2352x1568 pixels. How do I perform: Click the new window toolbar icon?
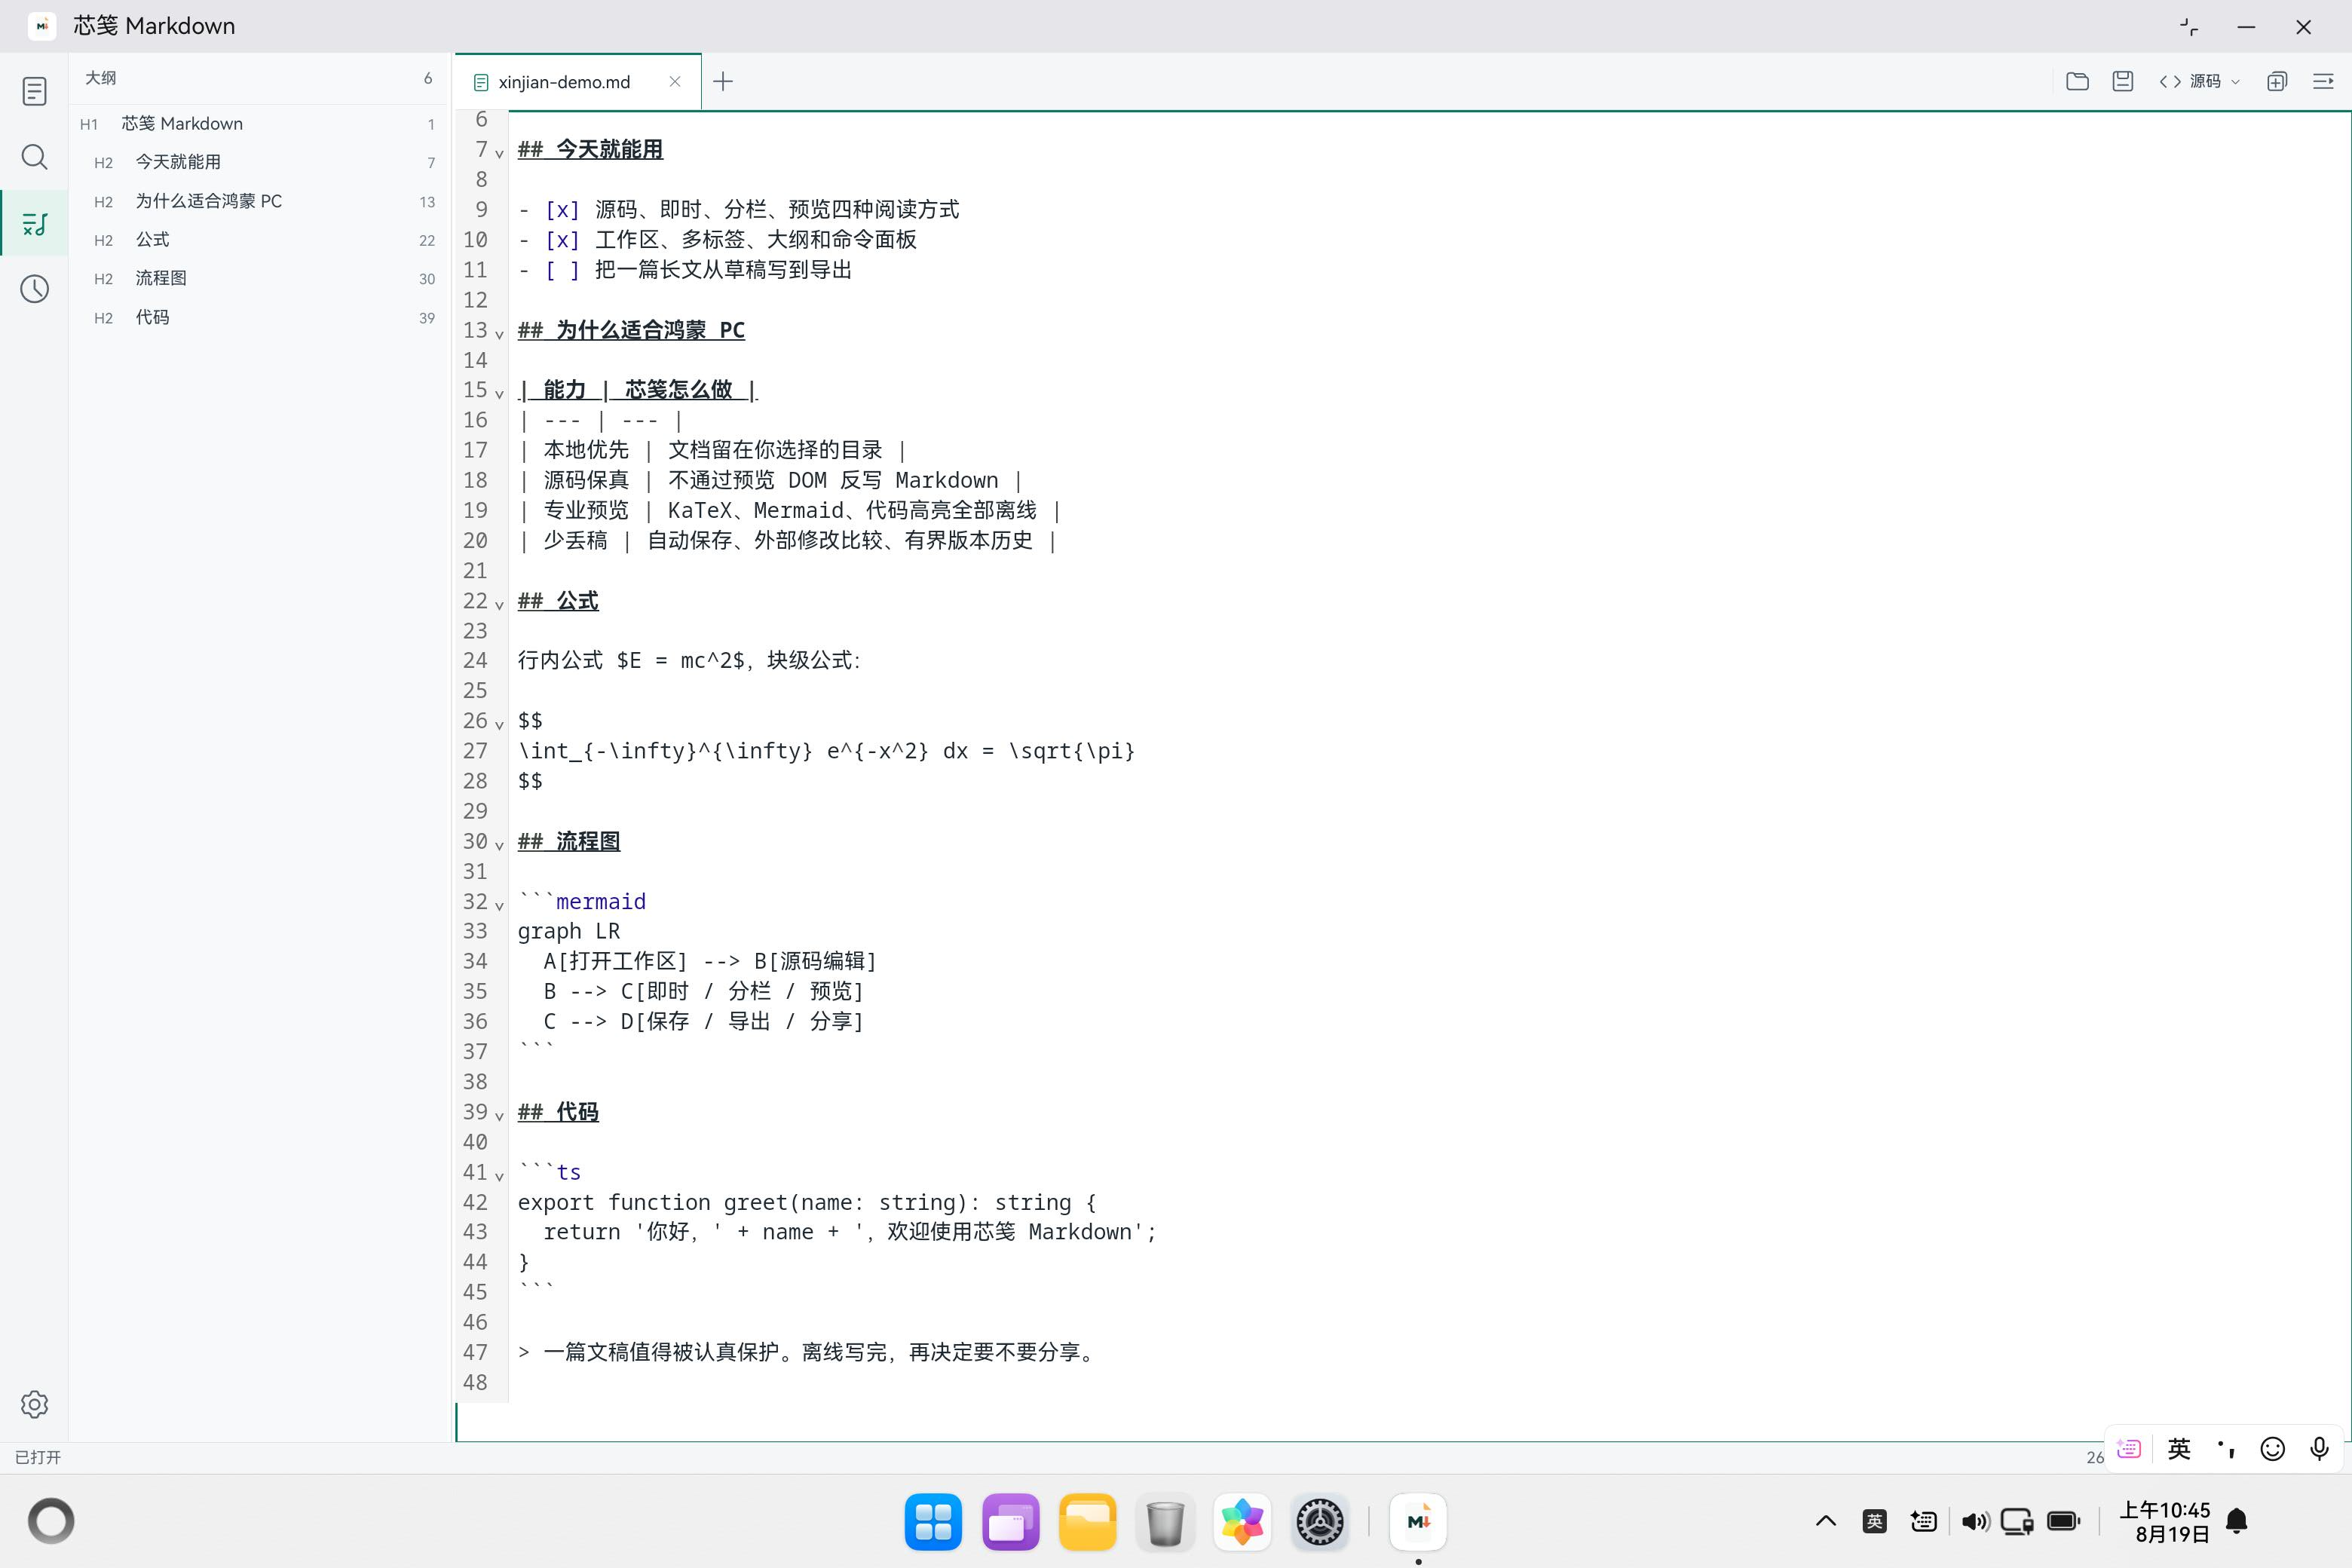click(2277, 81)
